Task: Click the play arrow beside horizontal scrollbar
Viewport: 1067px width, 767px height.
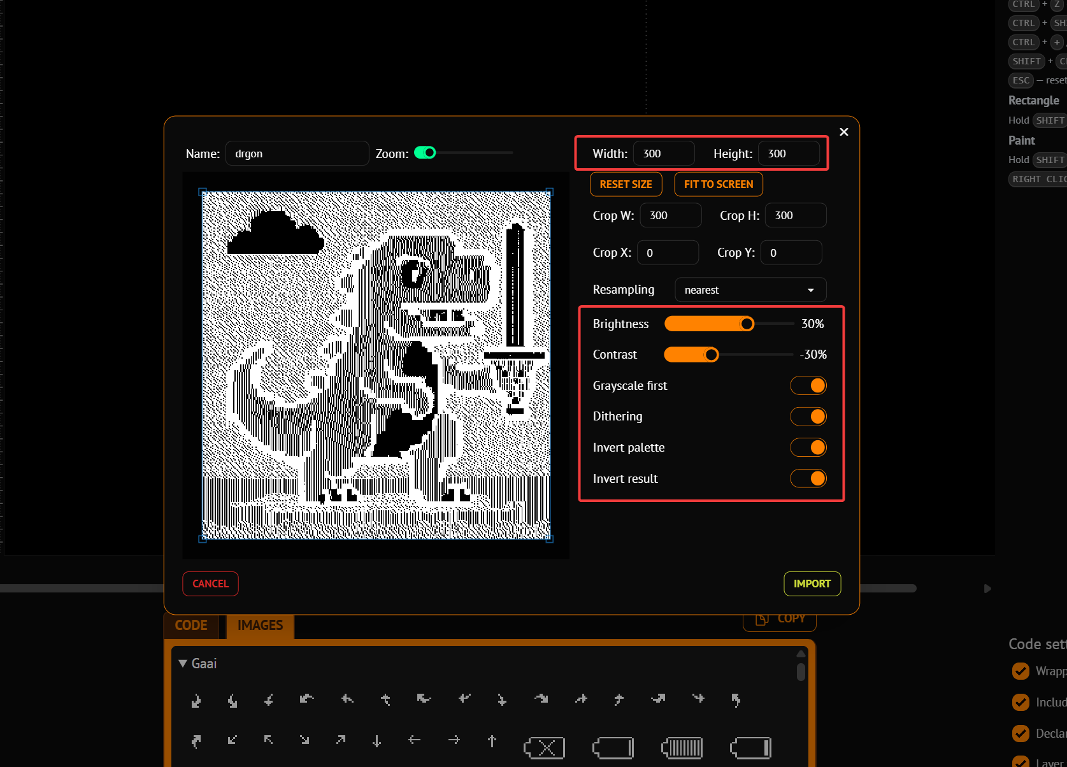Action: point(987,589)
